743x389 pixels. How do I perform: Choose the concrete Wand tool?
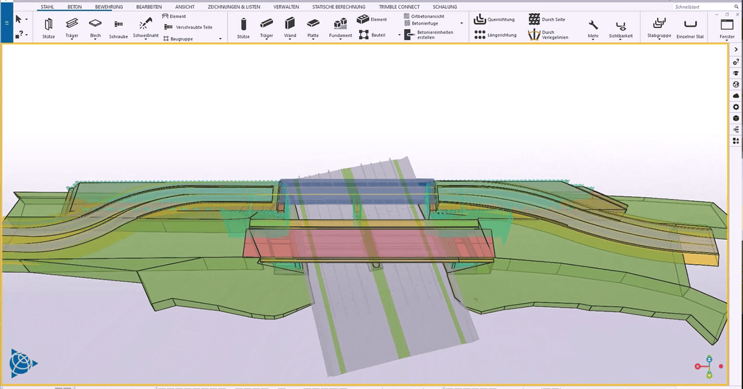pos(290,27)
